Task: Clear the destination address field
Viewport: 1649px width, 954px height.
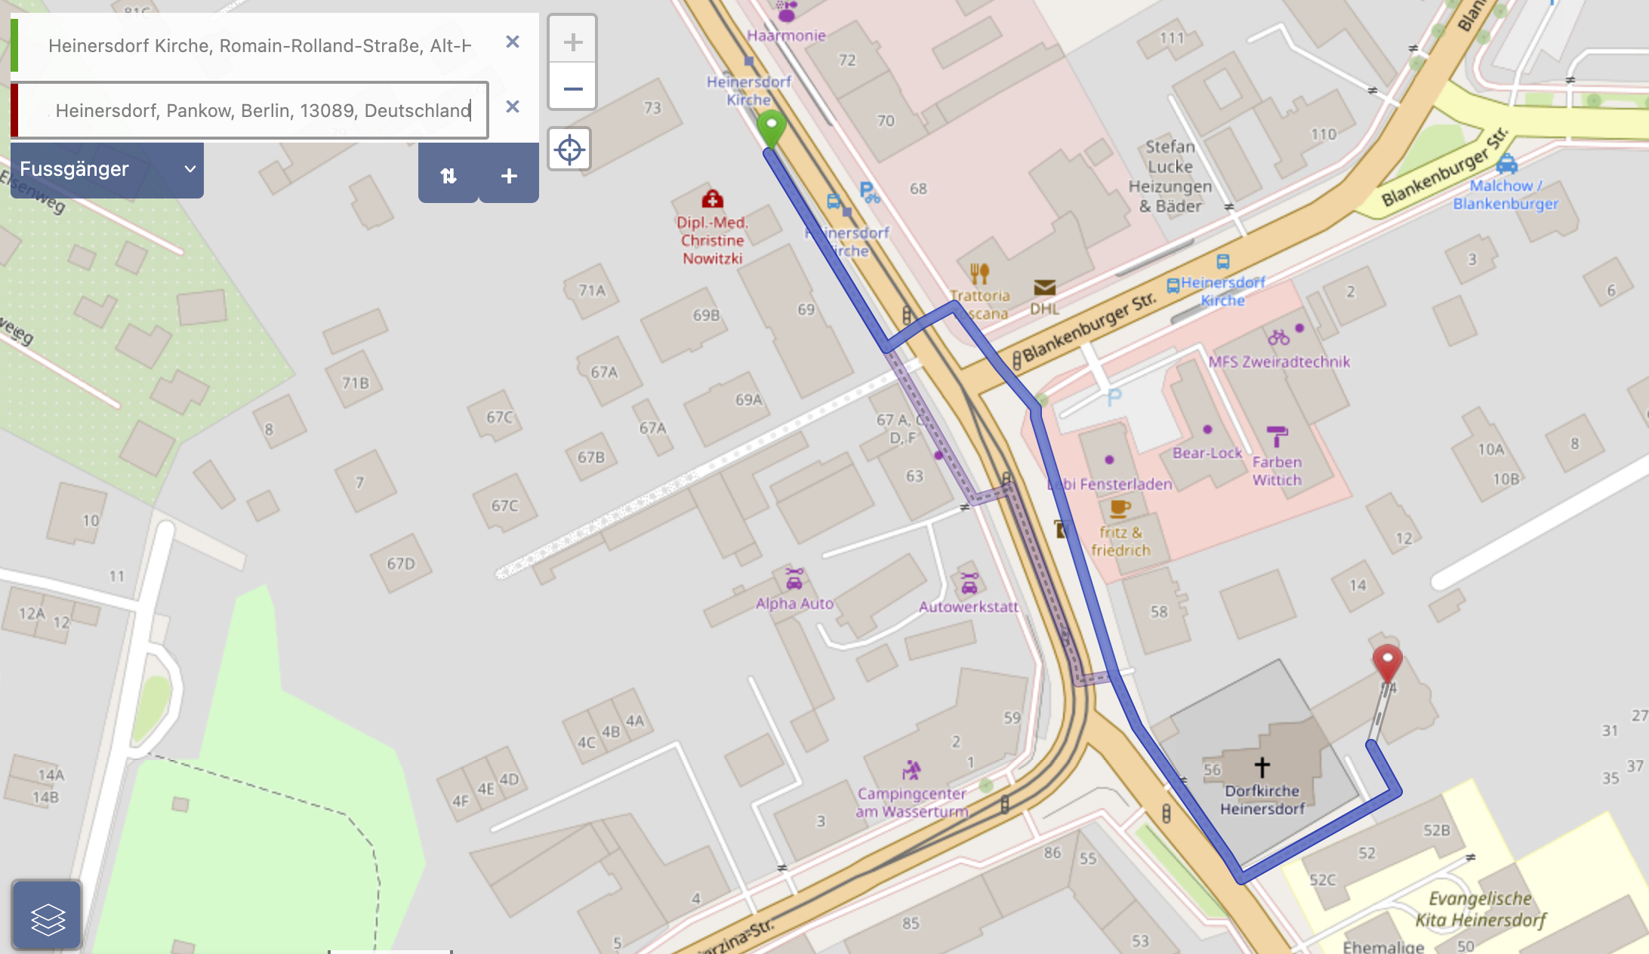Action: click(513, 107)
